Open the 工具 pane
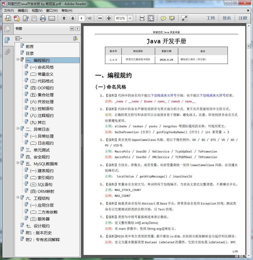Screen dimensions: 253x260 click(x=211, y=18)
